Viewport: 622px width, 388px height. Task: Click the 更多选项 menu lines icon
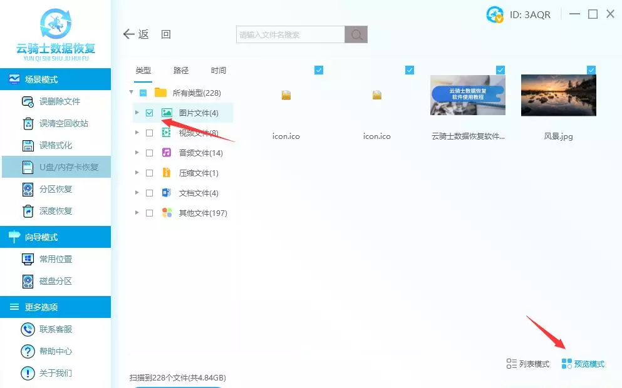(14, 307)
